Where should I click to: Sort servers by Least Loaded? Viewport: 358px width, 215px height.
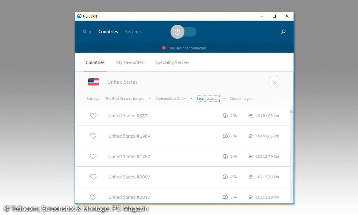[208, 99]
